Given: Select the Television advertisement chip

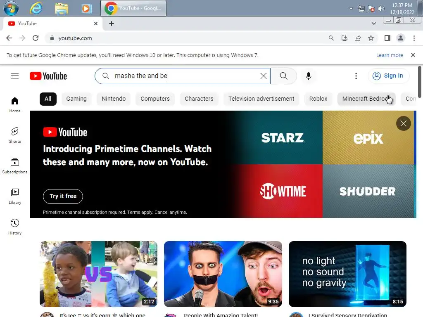Looking at the screenshot, I should 261,99.
